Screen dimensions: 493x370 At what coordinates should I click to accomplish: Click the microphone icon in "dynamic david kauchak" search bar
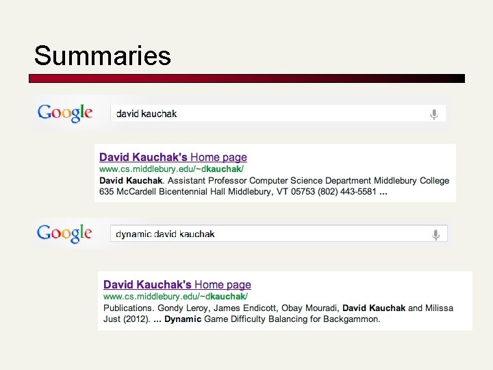pyautogui.click(x=435, y=234)
